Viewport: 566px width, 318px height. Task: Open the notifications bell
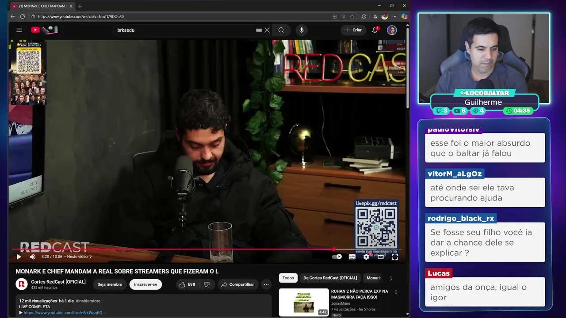(x=375, y=30)
